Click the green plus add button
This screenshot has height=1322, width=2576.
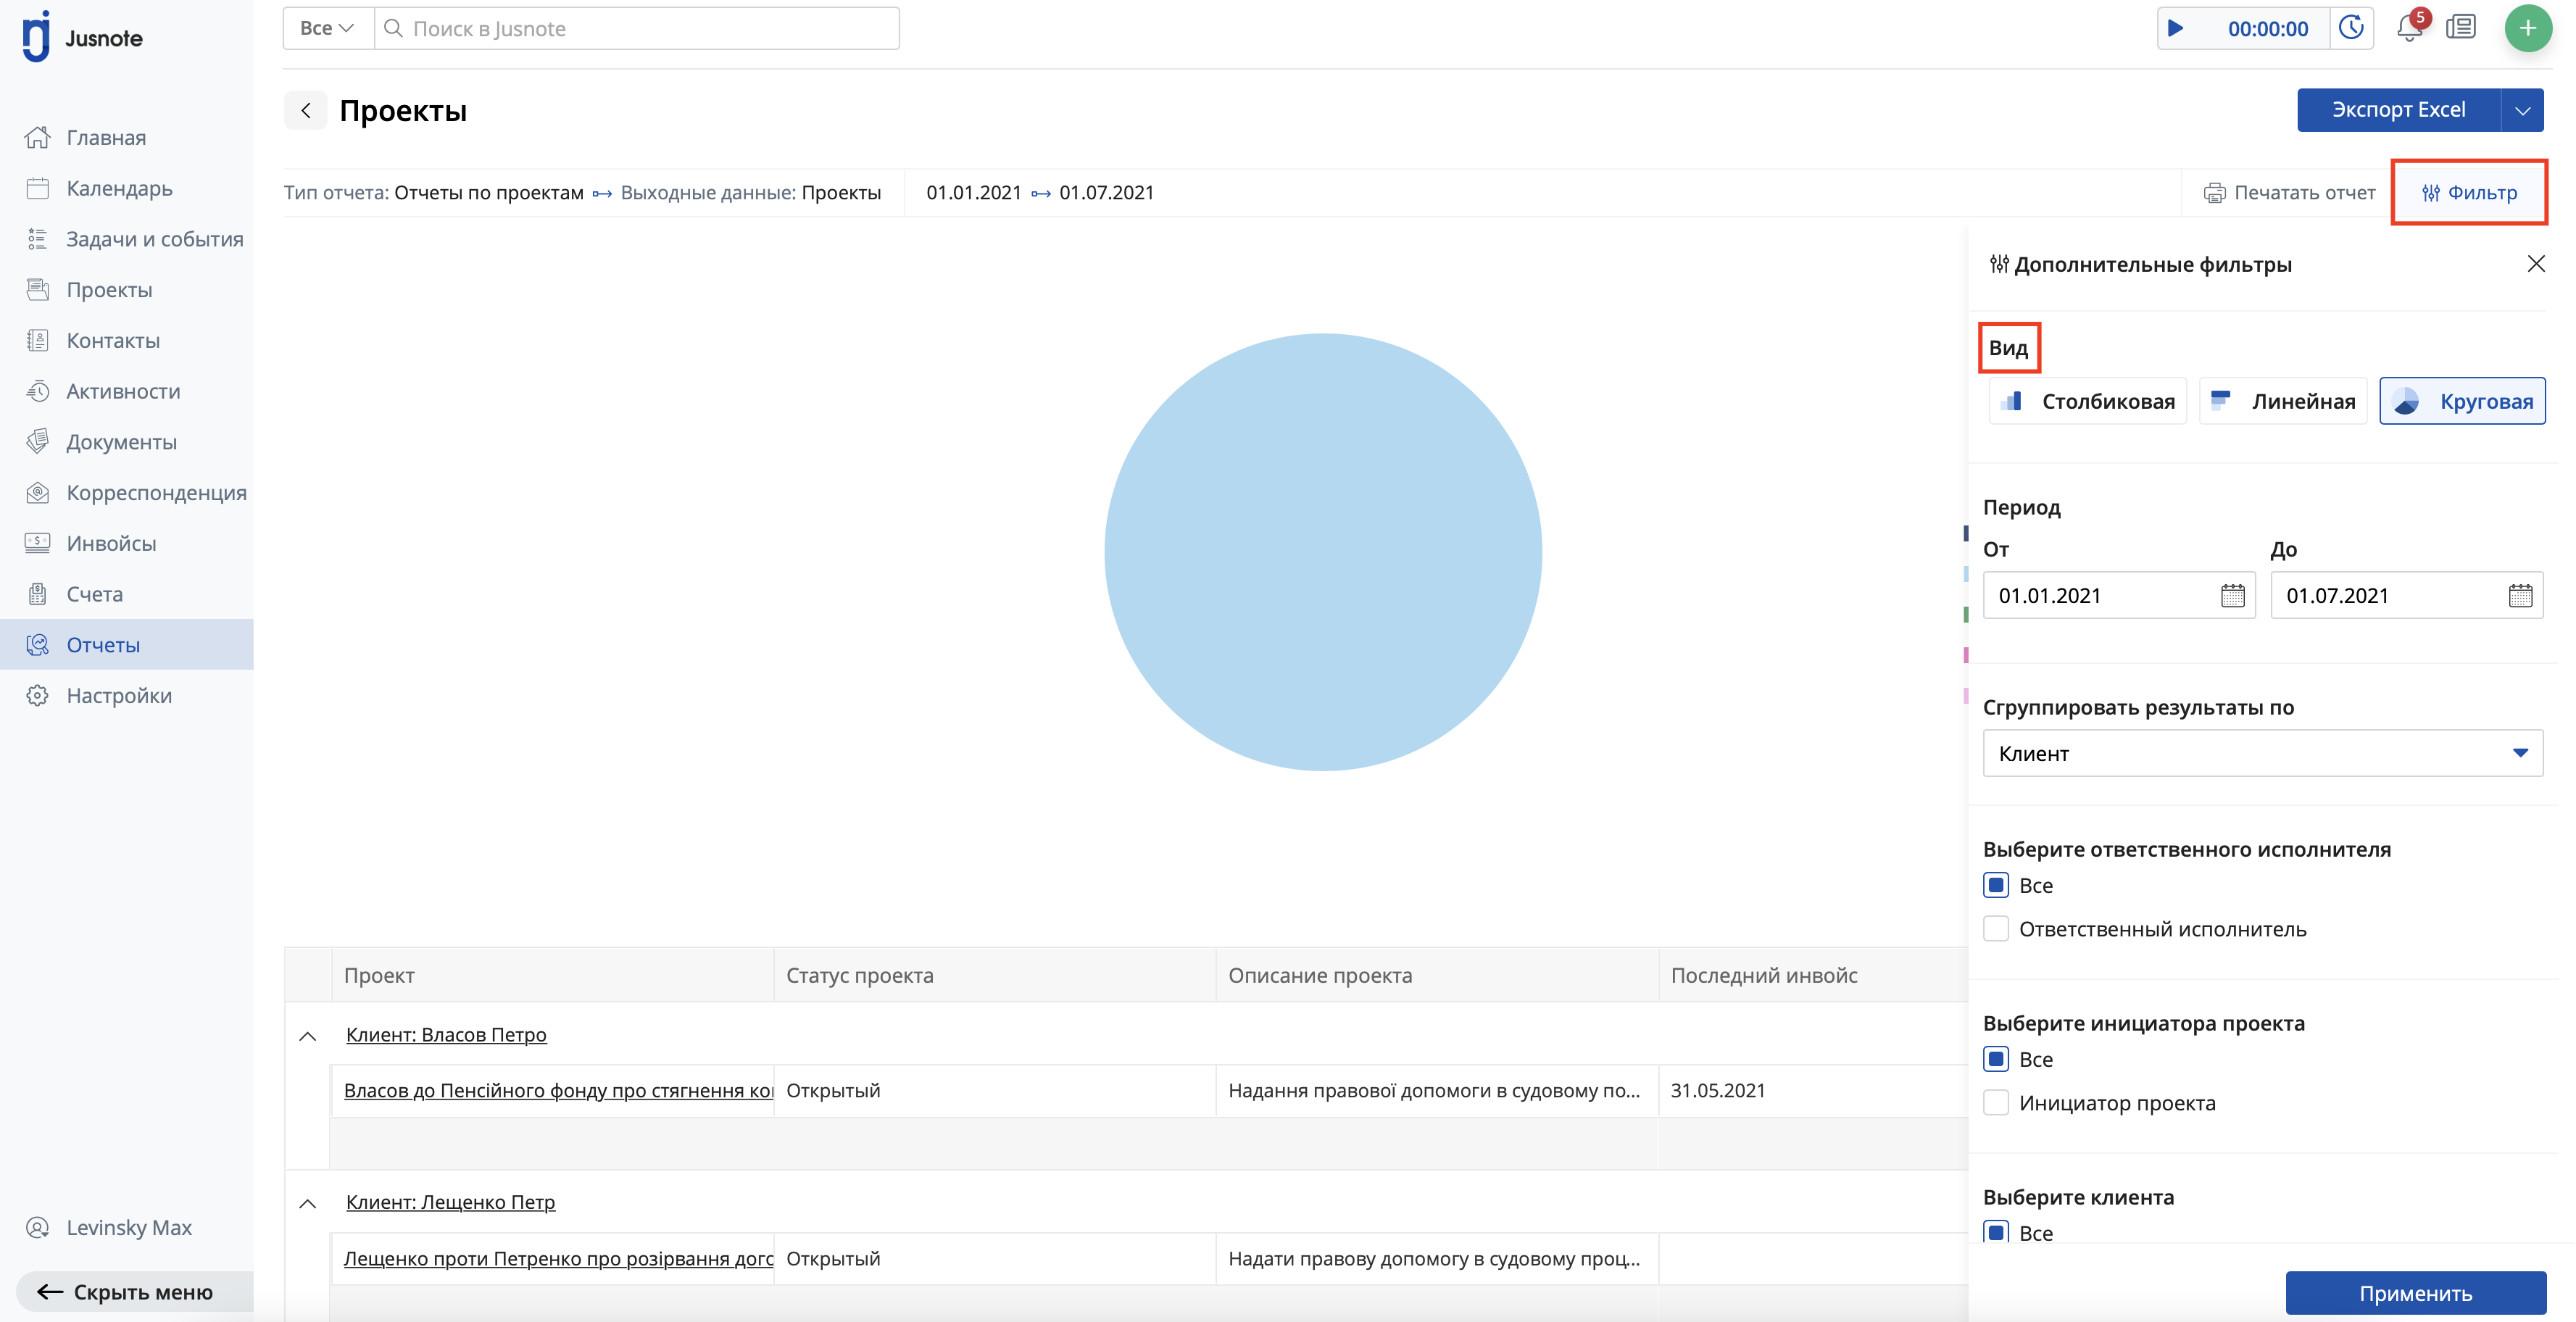click(2527, 28)
